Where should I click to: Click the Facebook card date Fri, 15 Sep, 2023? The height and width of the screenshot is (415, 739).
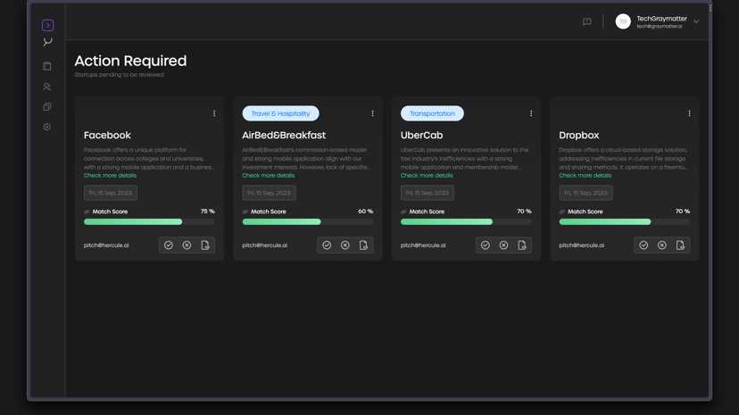[x=111, y=193]
